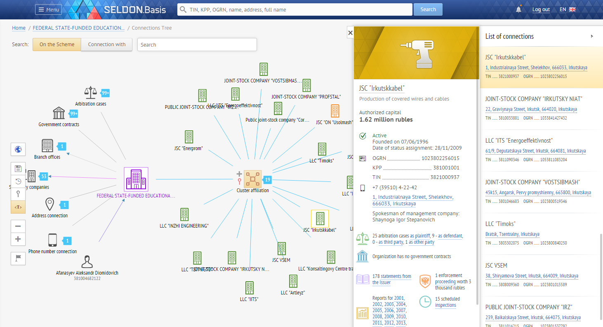The height and width of the screenshot is (327, 603).
Task: Select the LLC "Artleyz" node
Action: tap(293, 281)
